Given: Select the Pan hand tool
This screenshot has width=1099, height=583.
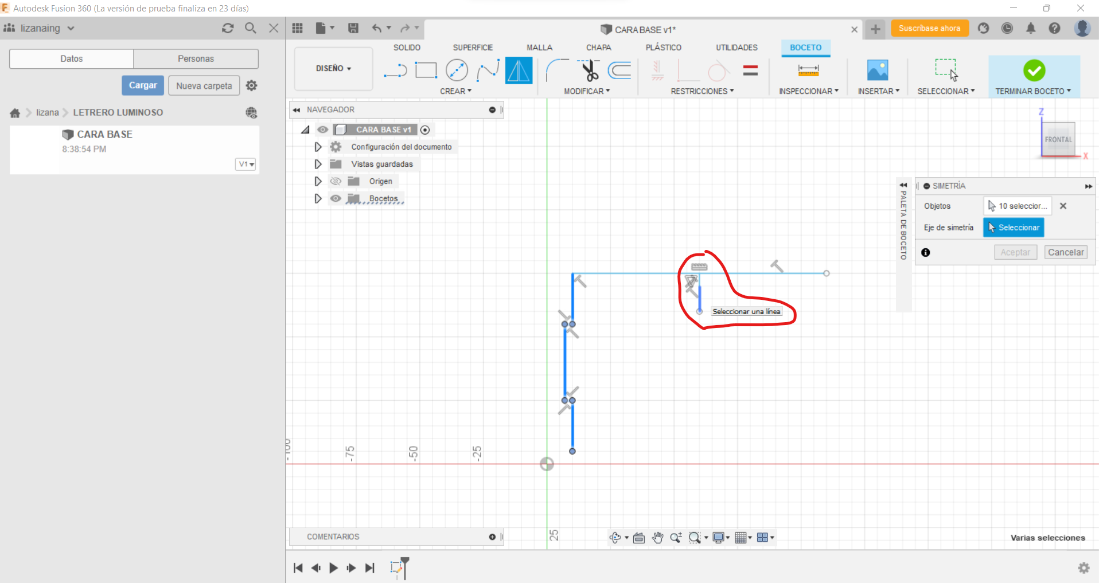Looking at the screenshot, I should tap(657, 537).
